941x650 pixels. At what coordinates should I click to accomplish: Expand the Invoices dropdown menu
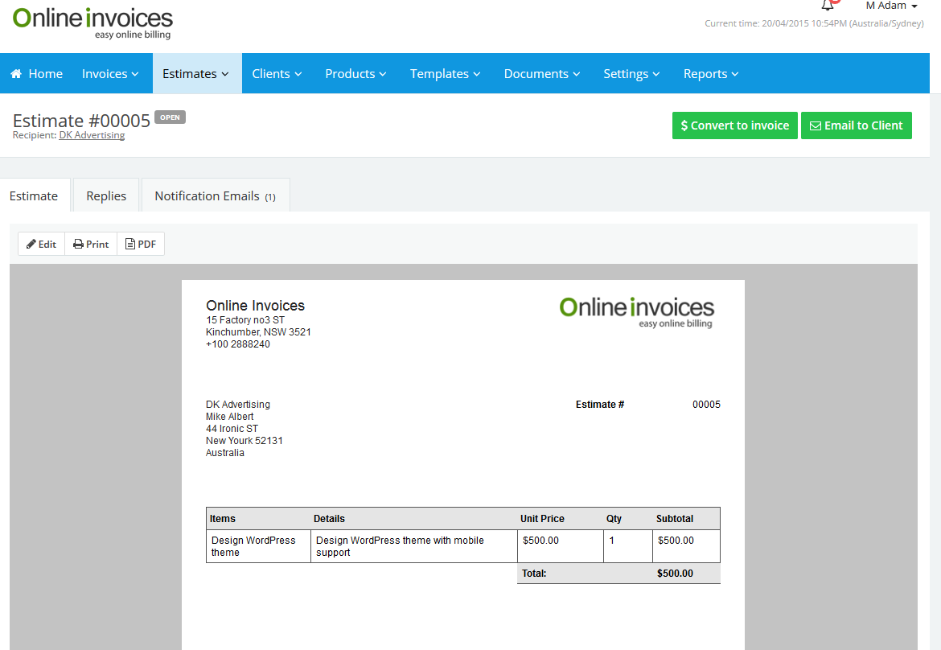(x=110, y=73)
